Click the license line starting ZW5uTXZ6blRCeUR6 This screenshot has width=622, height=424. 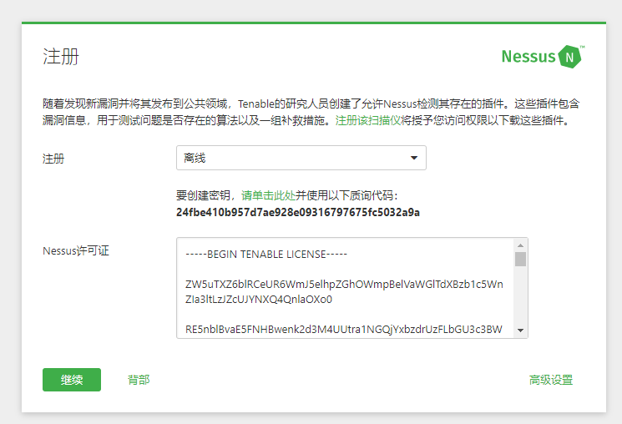click(x=344, y=285)
